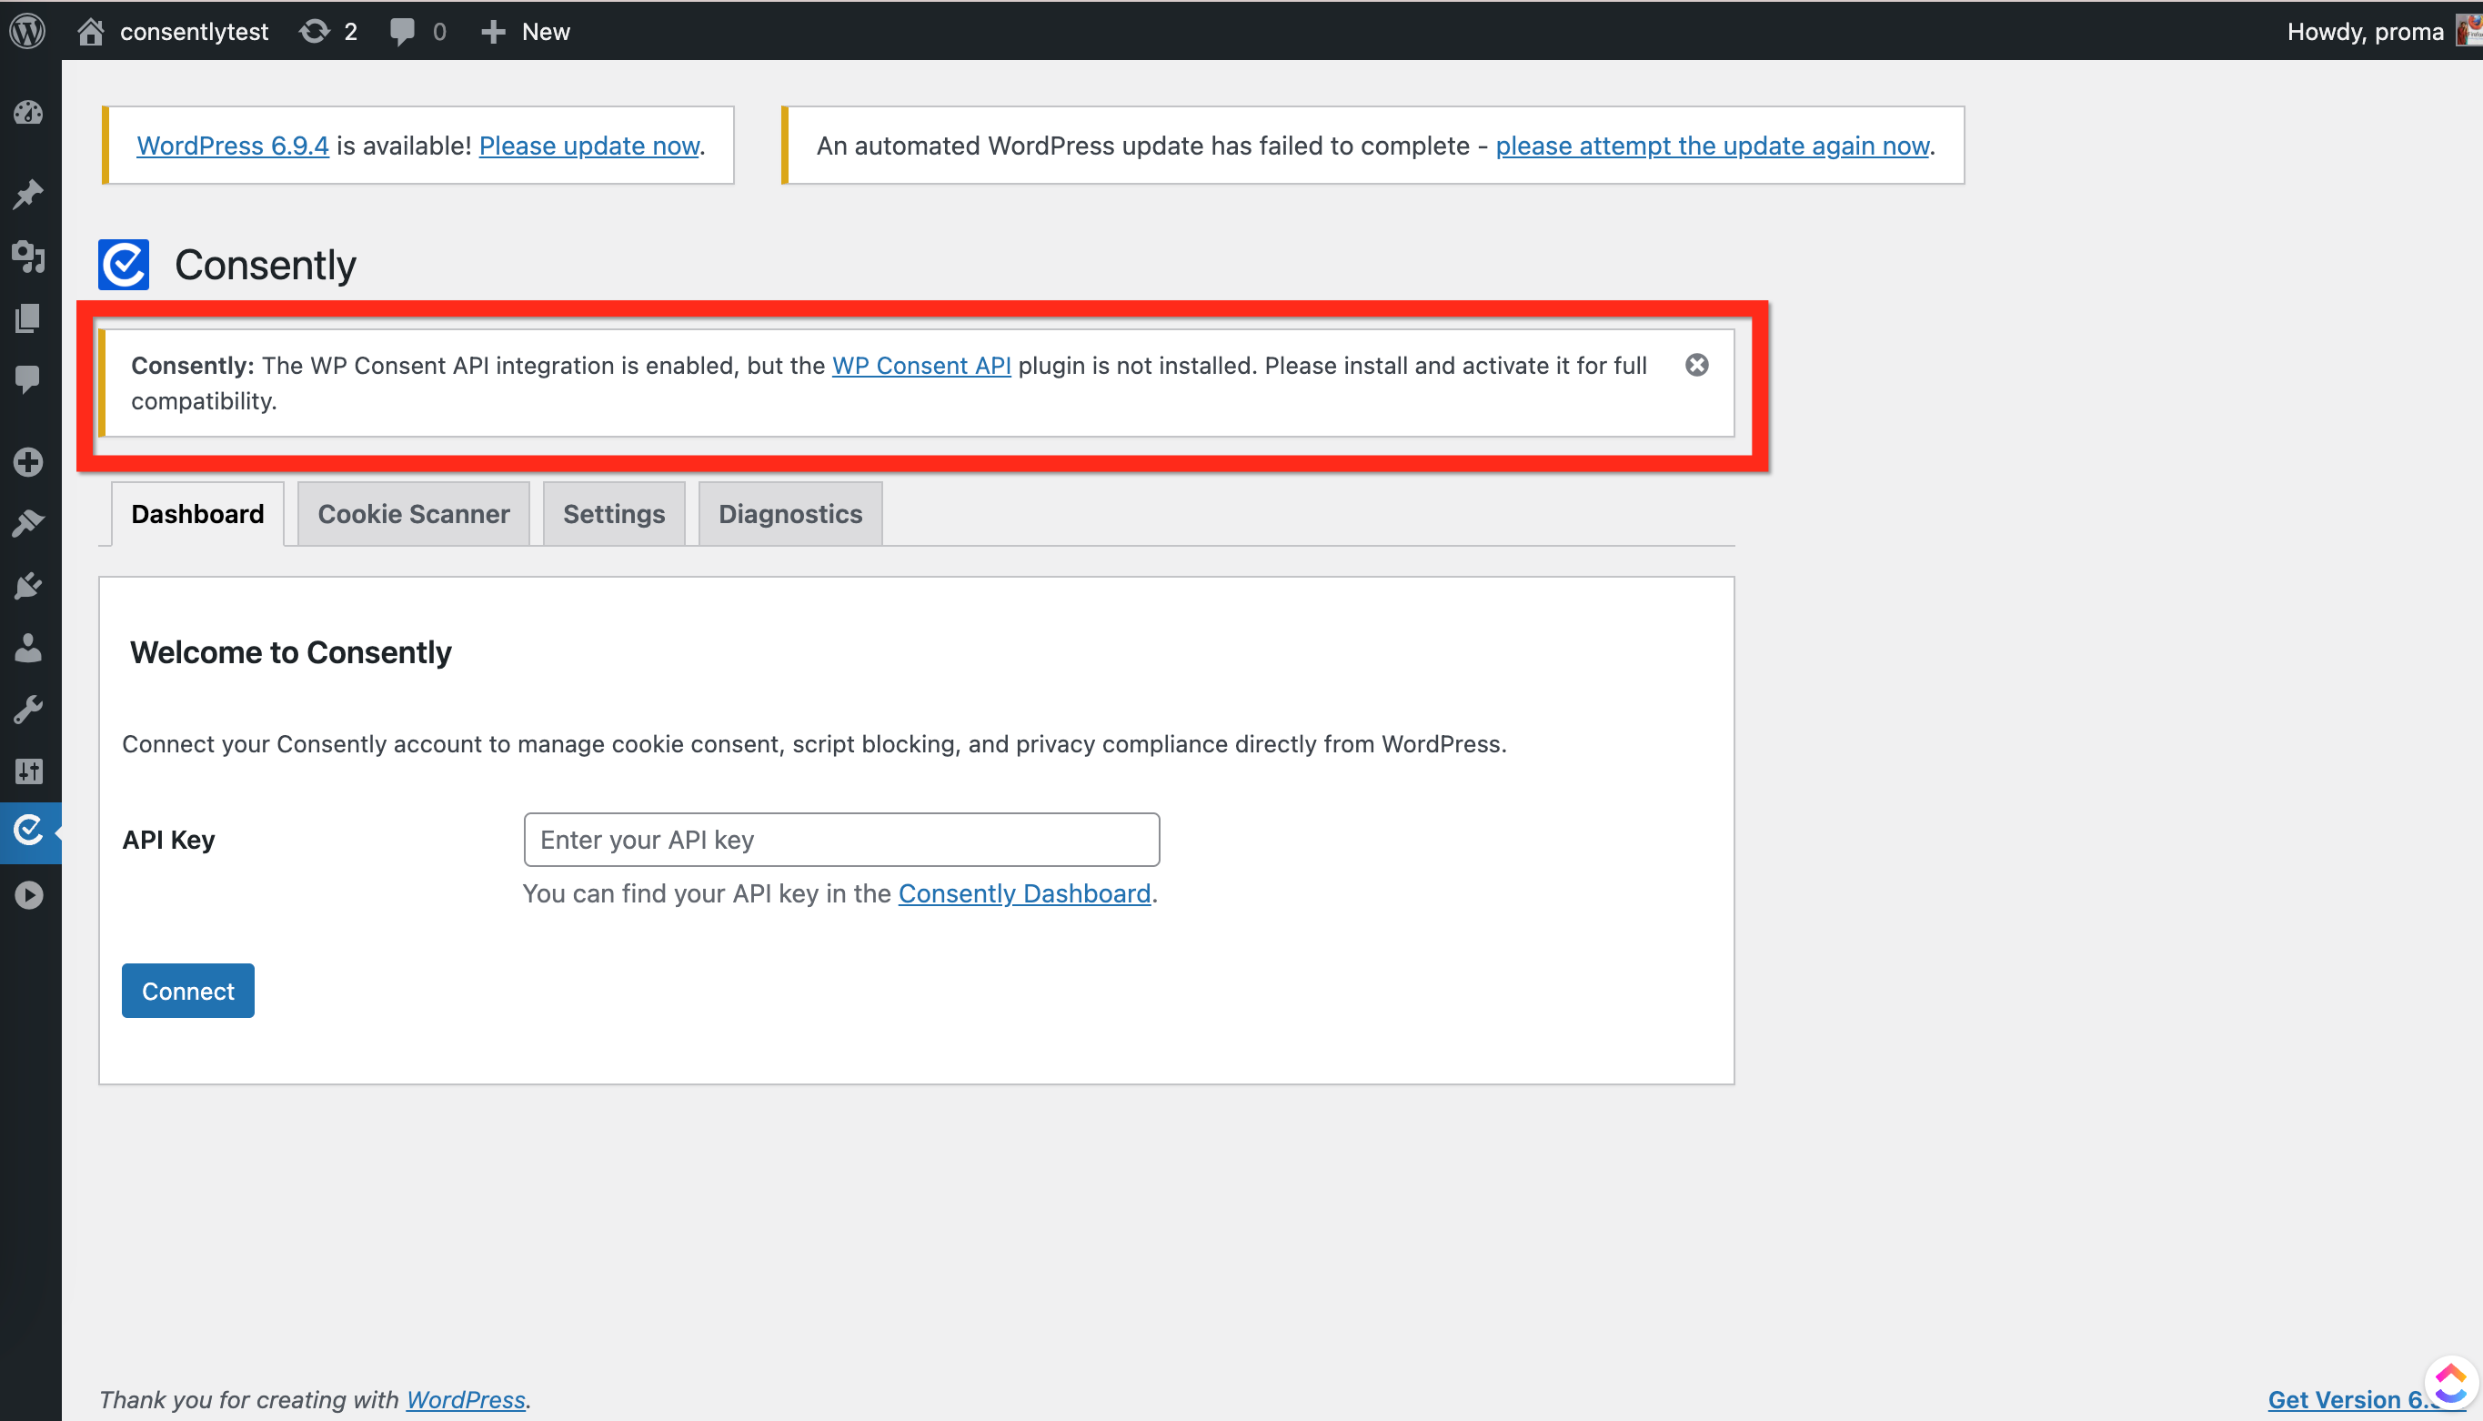Open the Posts section in the admin sidebar
Viewport: 2483px width, 1421px height.
coord(28,194)
